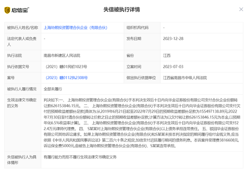This screenshot has height=170, width=246.
Task: Select the 省份 label
Action: click(130, 55)
